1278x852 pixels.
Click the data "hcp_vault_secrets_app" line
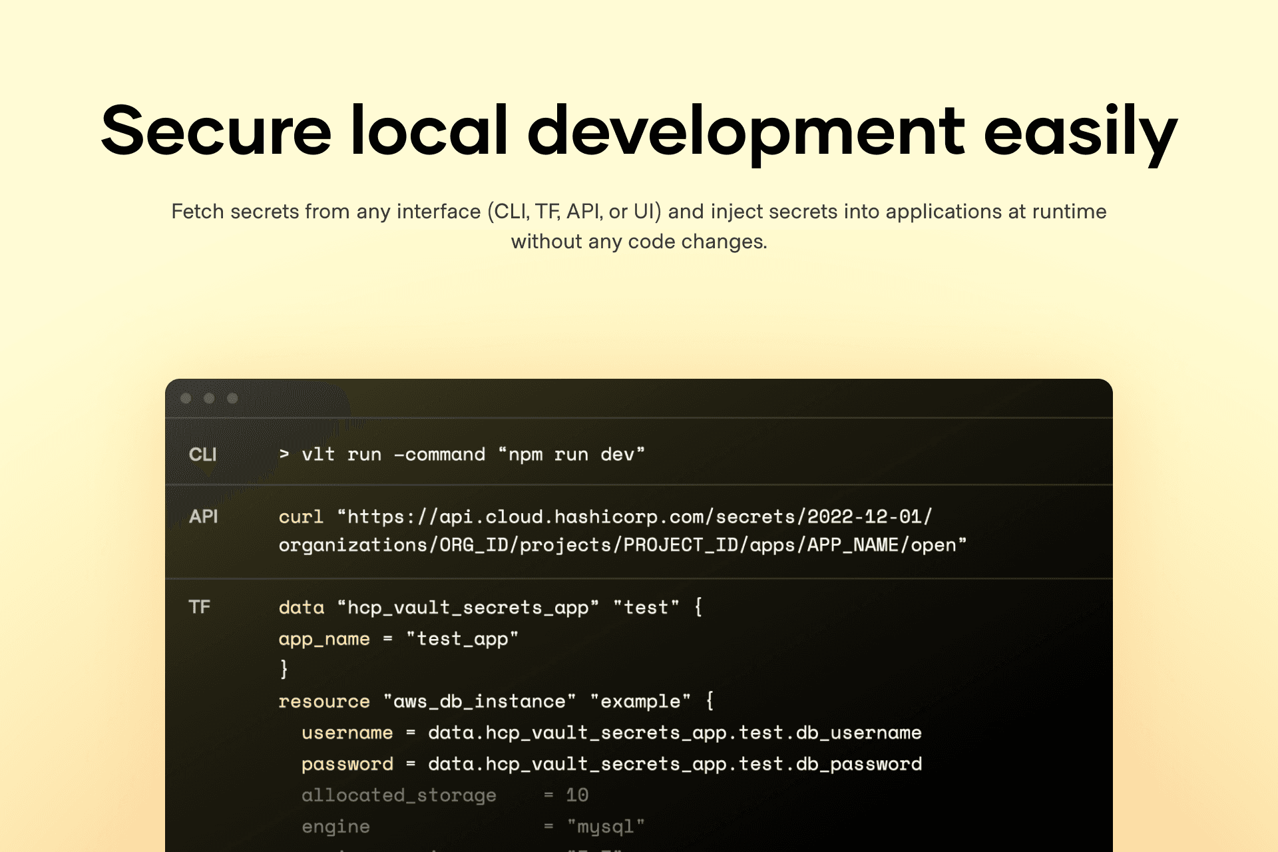pos(490,607)
